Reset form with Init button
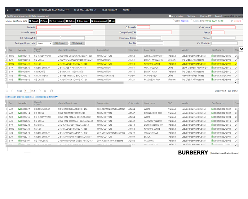The image size is (248, 199). coord(112,21)
